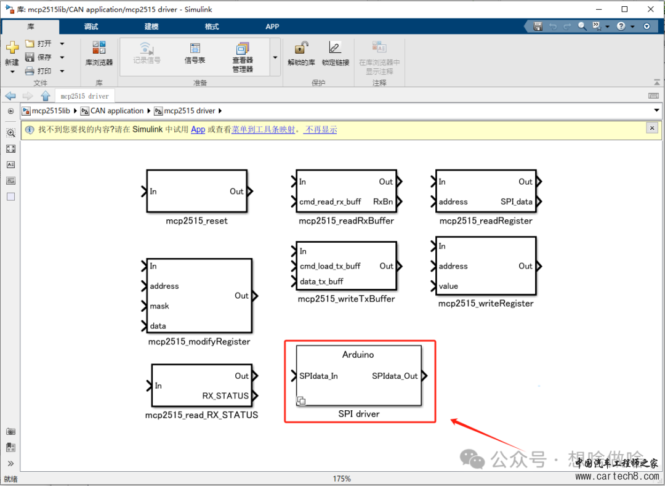Image resolution: width=665 pixels, height=486 pixels.
Task: Click the App link in the yellow banner
Action: click(x=198, y=130)
